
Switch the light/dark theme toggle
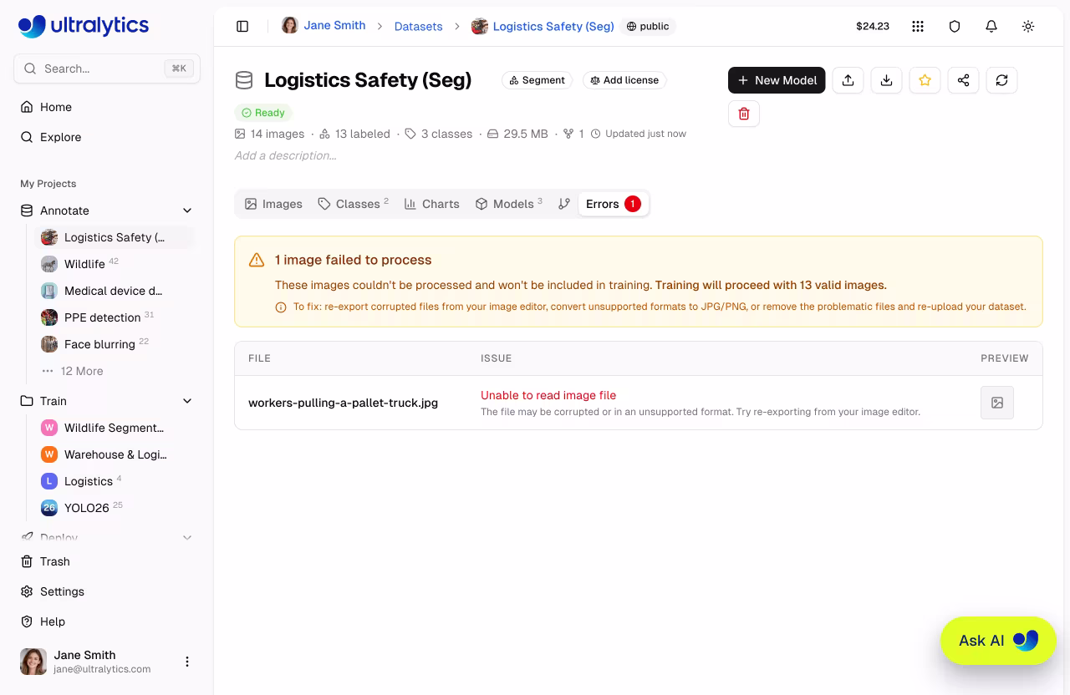point(1028,26)
